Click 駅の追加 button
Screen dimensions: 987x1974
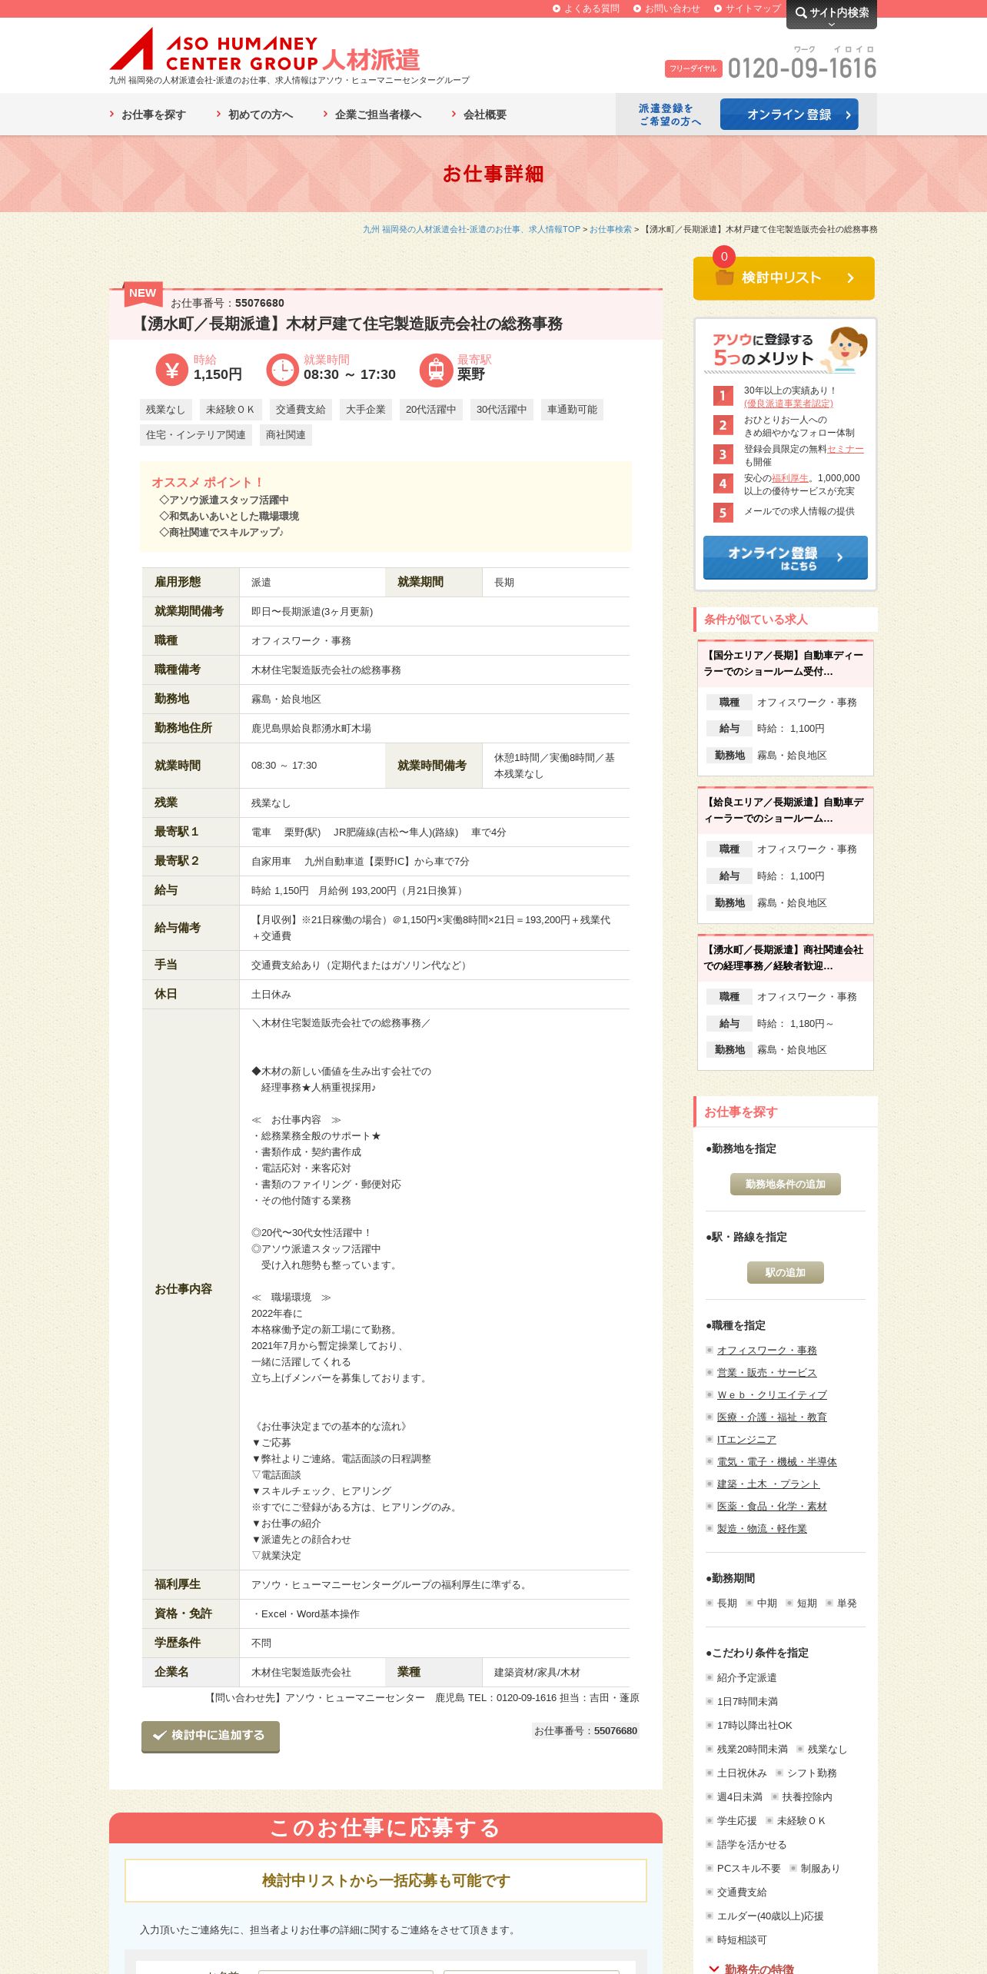point(785,1273)
